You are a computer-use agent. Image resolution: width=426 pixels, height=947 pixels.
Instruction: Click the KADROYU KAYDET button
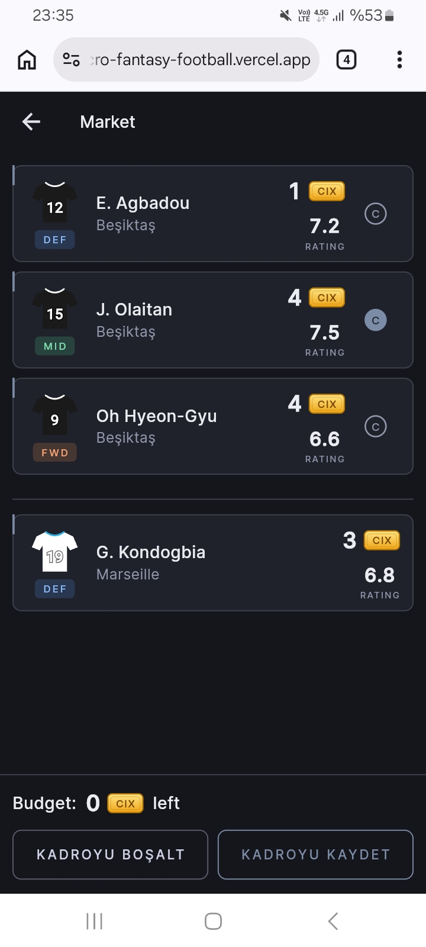(x=315, y=855)
